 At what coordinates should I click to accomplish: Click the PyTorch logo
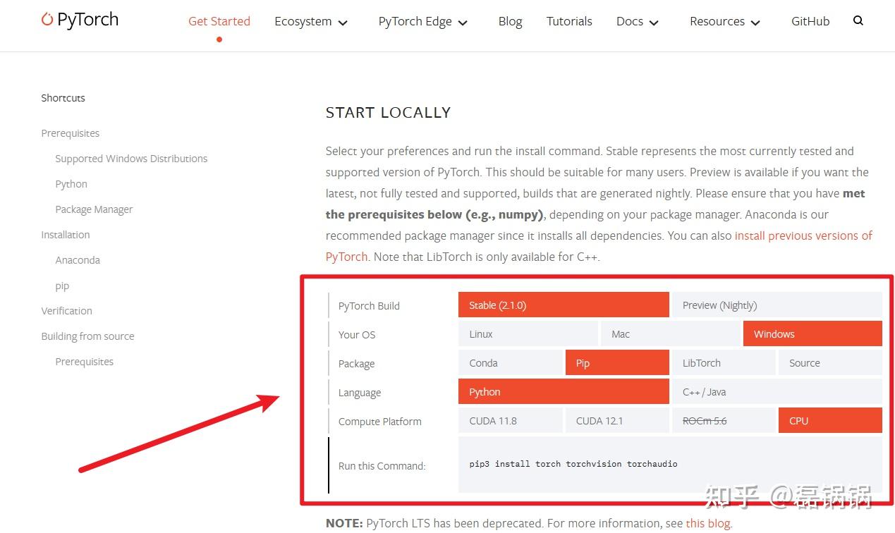80,20
